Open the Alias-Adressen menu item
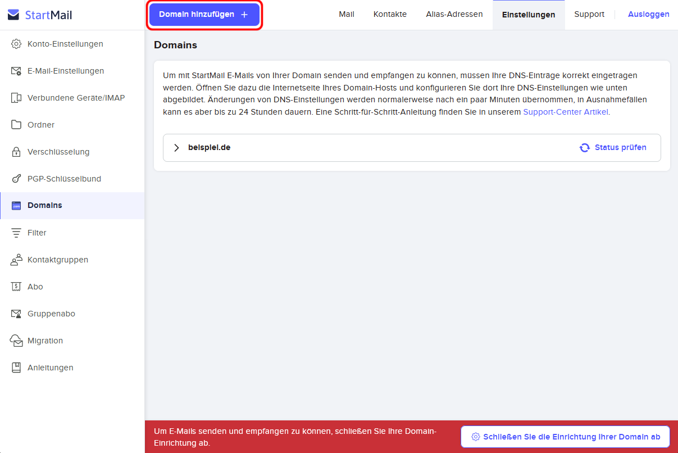This screenshot has height=453, width=678. coord(454,15)
